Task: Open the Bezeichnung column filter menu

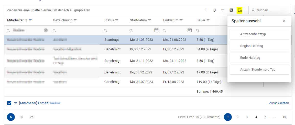Action: [x=75, y=20]
